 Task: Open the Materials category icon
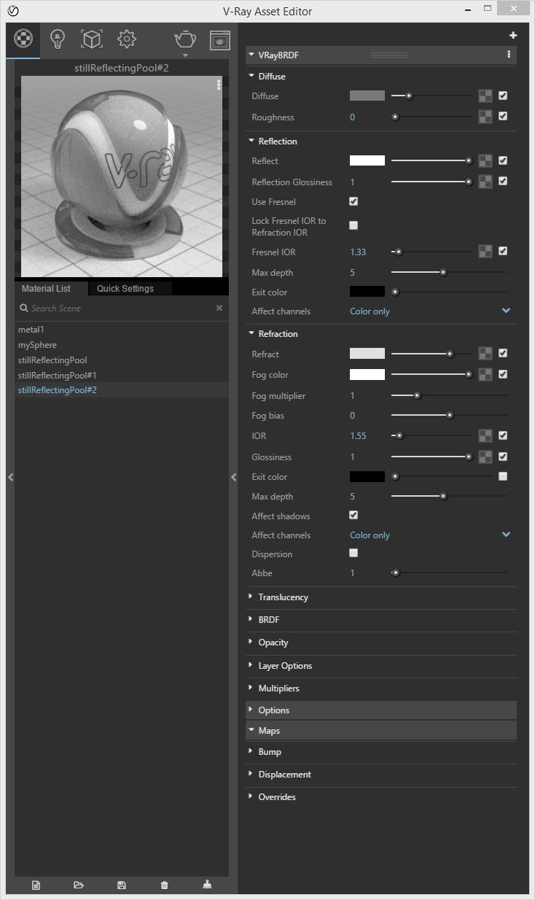[23, 39]
